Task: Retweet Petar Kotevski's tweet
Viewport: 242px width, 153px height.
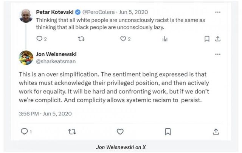Action: [80, 39]
